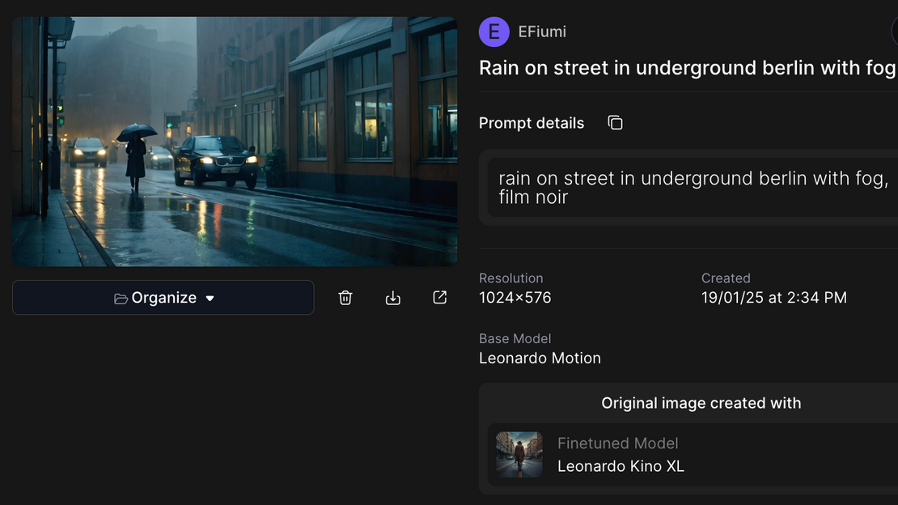
Task: Open the Leonardo Kino XL finetuned model
Action: 621,466
